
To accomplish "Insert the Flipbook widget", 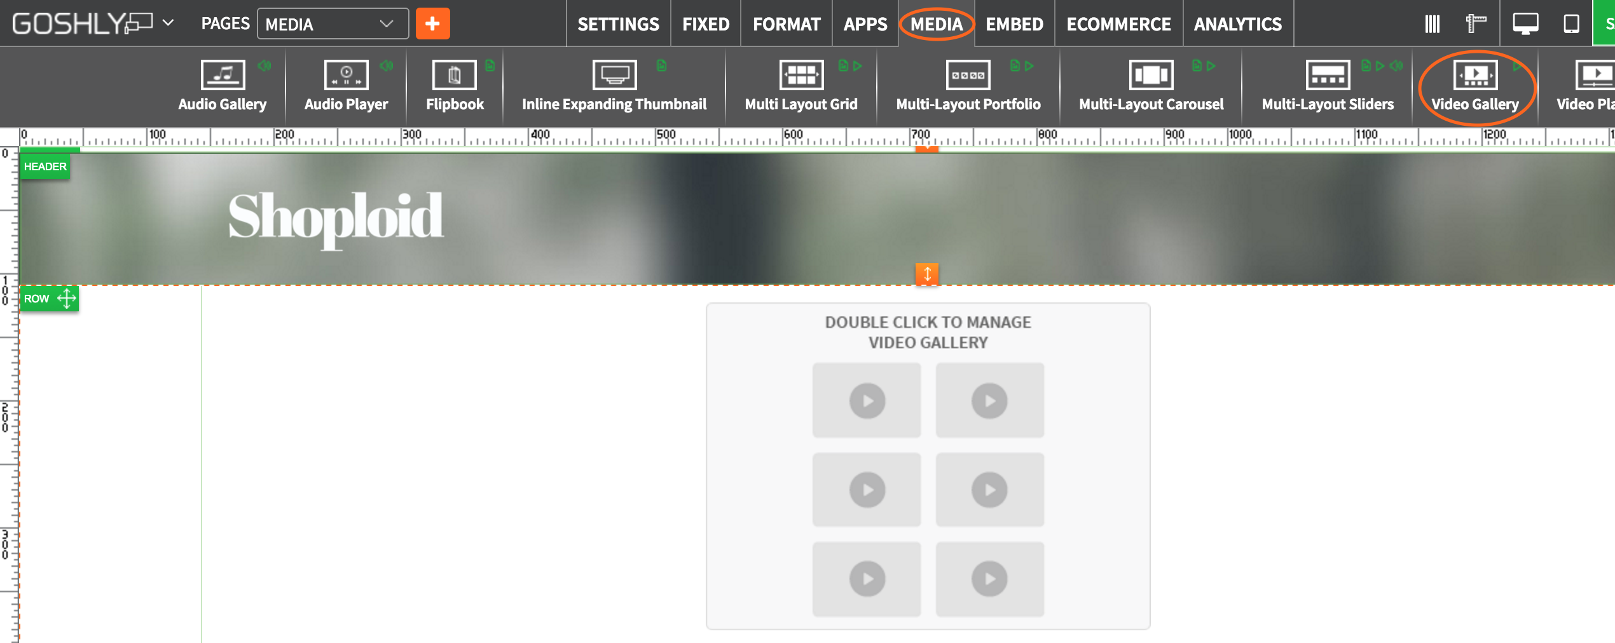I will tap(455, 86).
